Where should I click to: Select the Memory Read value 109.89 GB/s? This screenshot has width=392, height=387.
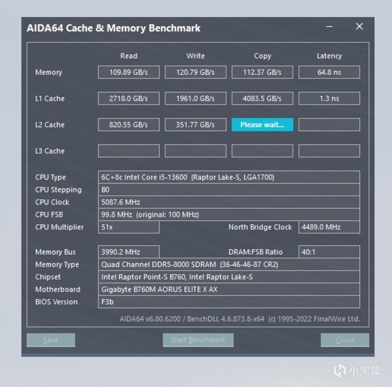pos(129,72)
